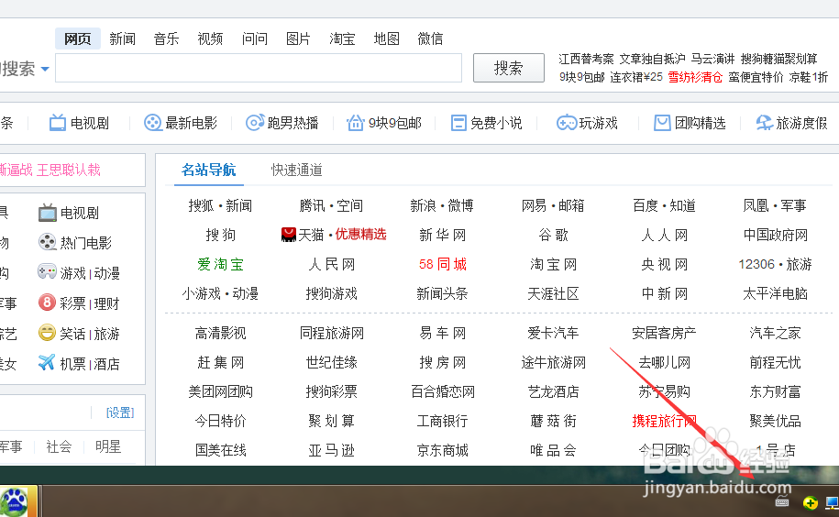
Task: Open the 网易·邮箱 site link
Action: (553, 206)
